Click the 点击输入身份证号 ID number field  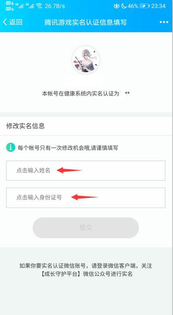click(86, 198)
